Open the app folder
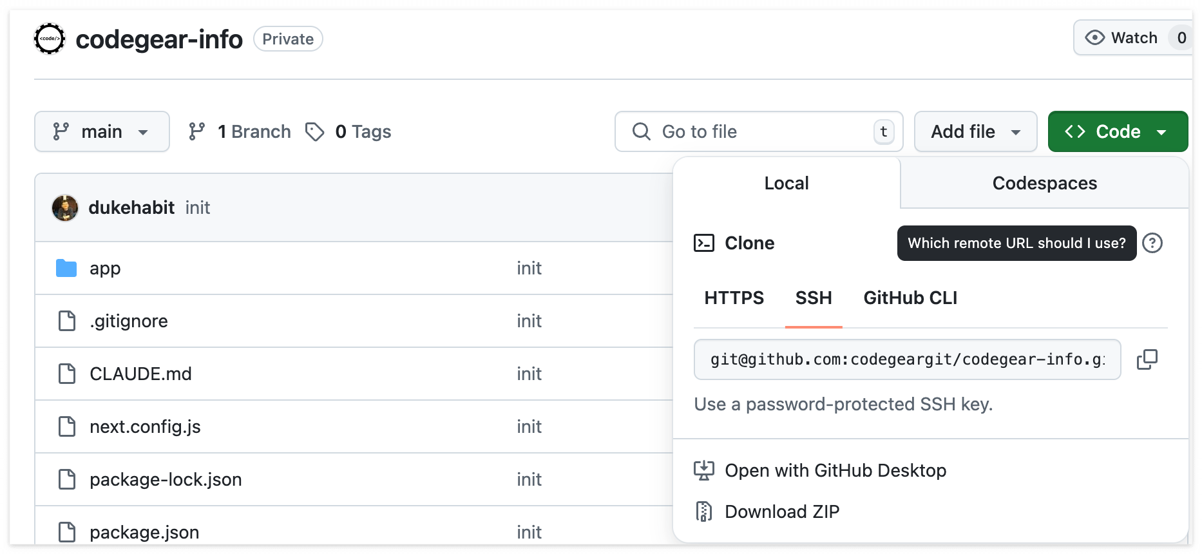The width and height of the screenshot is (1202, 554). pyautogui.click(x=105, y=268)
